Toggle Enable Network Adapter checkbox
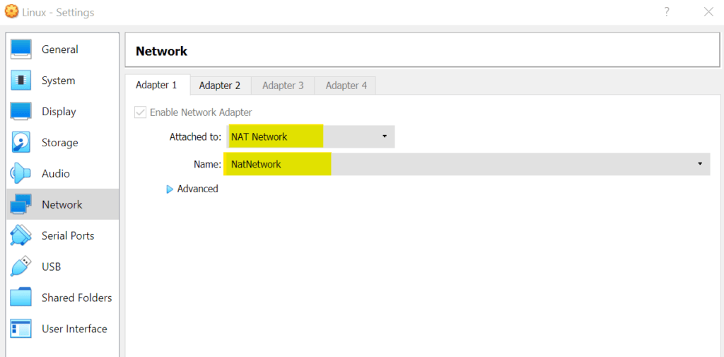 click(140, 112)
